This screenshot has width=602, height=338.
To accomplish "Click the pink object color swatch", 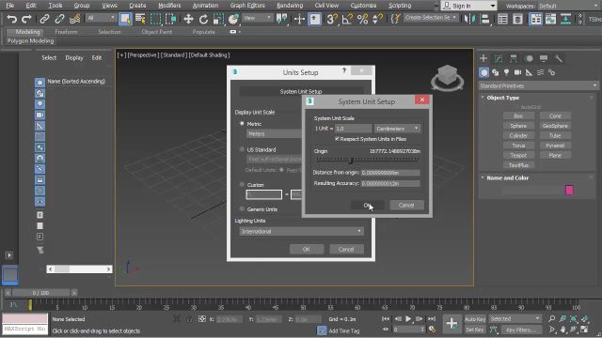I will (569, 190).
